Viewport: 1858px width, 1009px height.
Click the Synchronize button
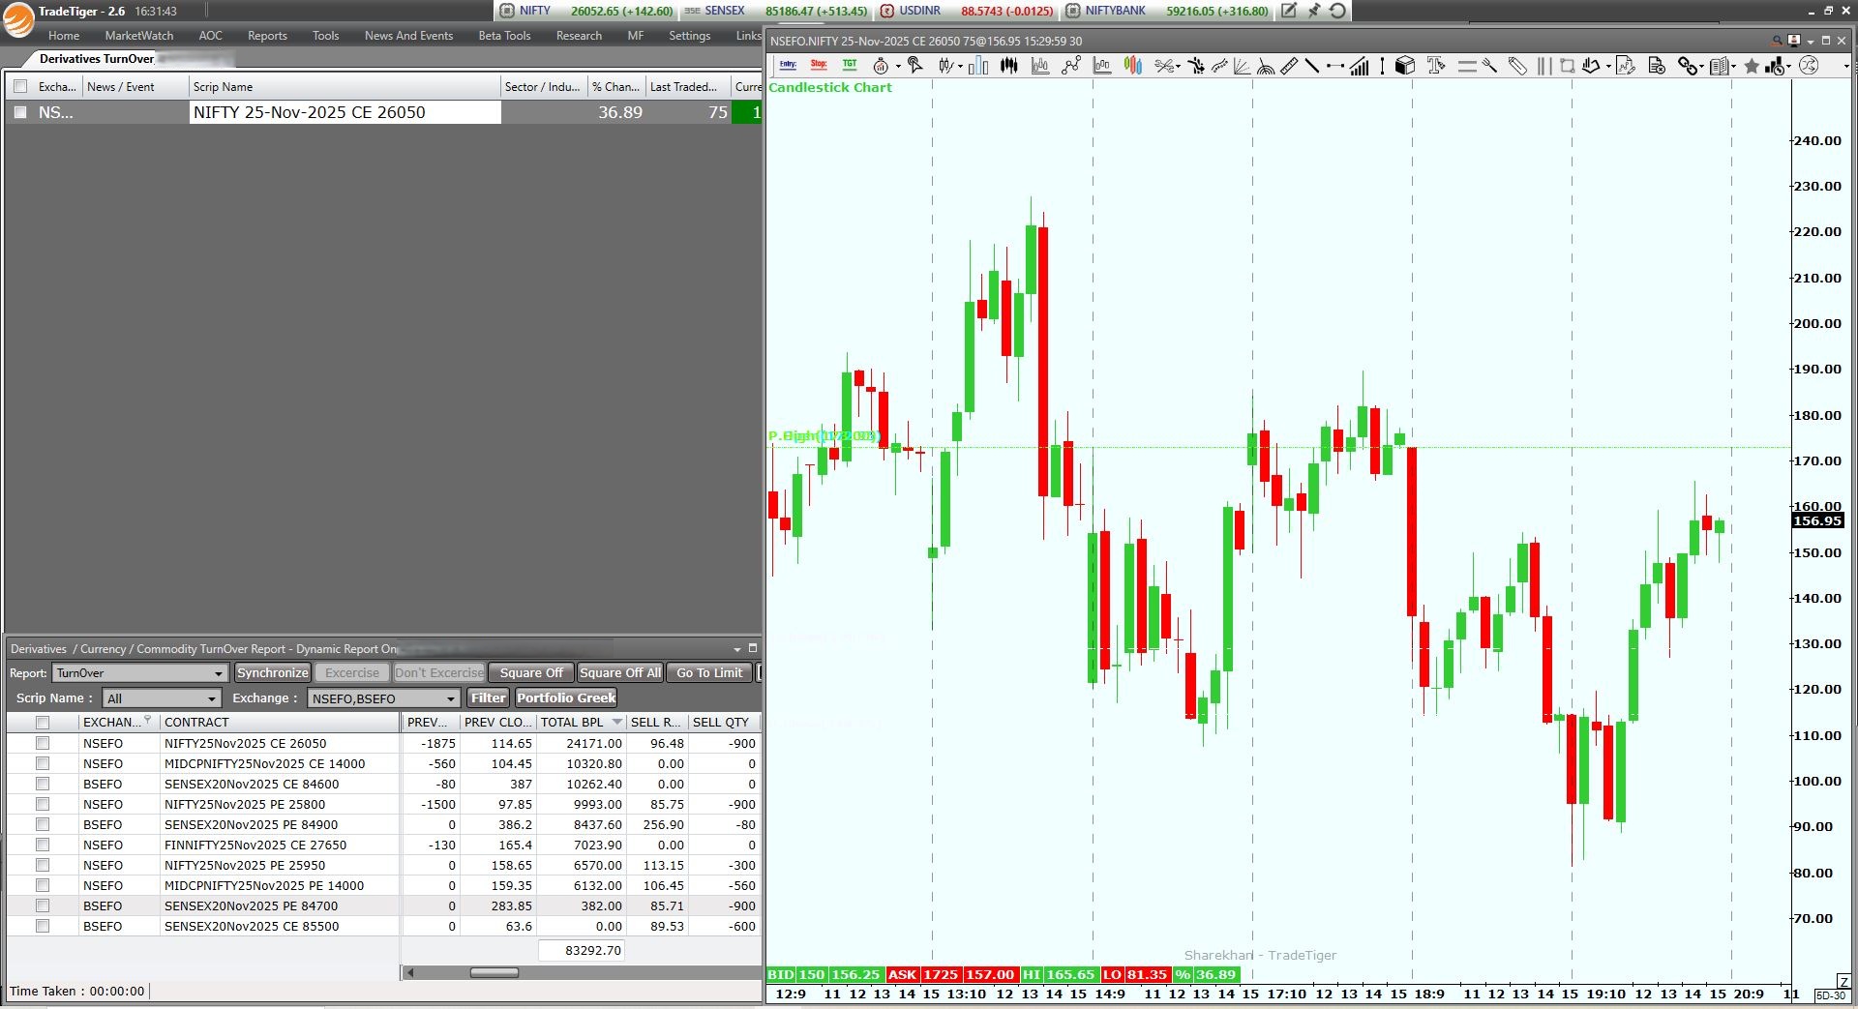273,673
